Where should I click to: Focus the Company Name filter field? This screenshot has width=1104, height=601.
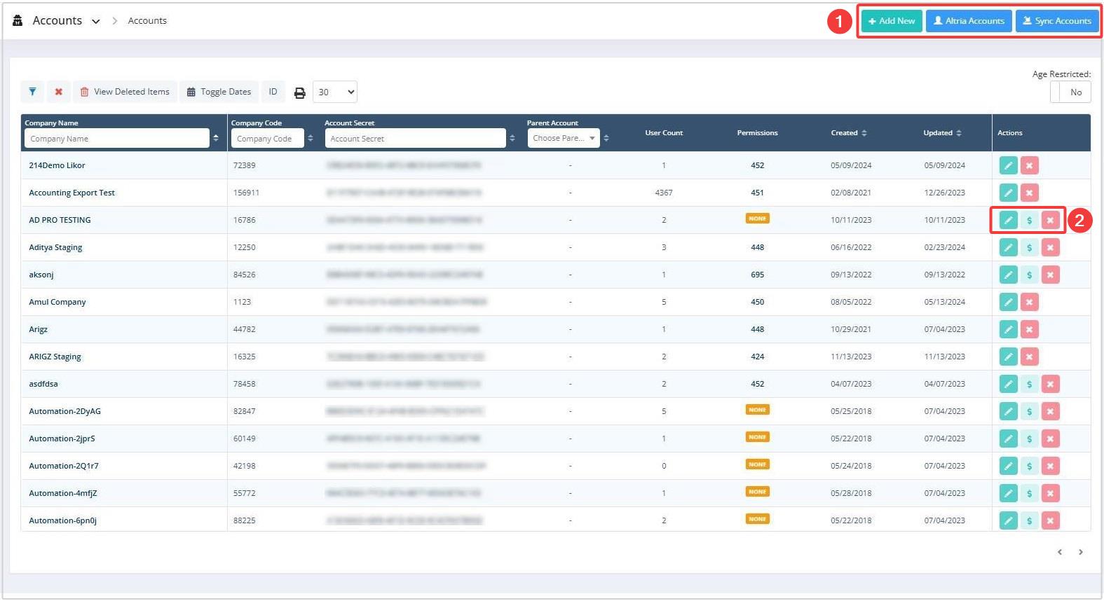point(117,138)
